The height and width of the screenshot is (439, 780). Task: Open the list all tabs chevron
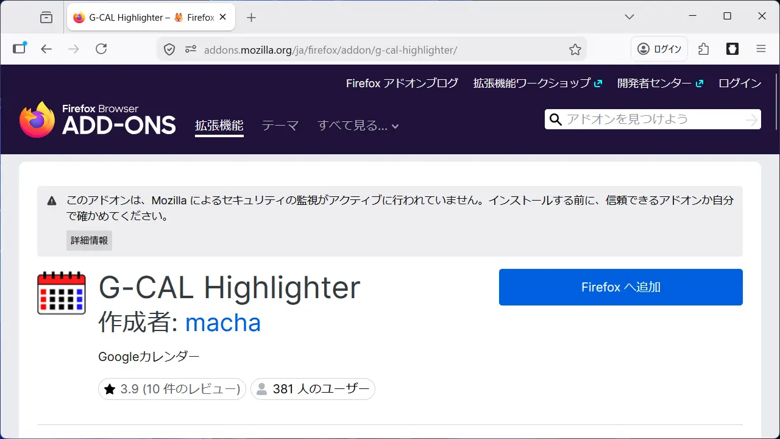click(629, 17)
